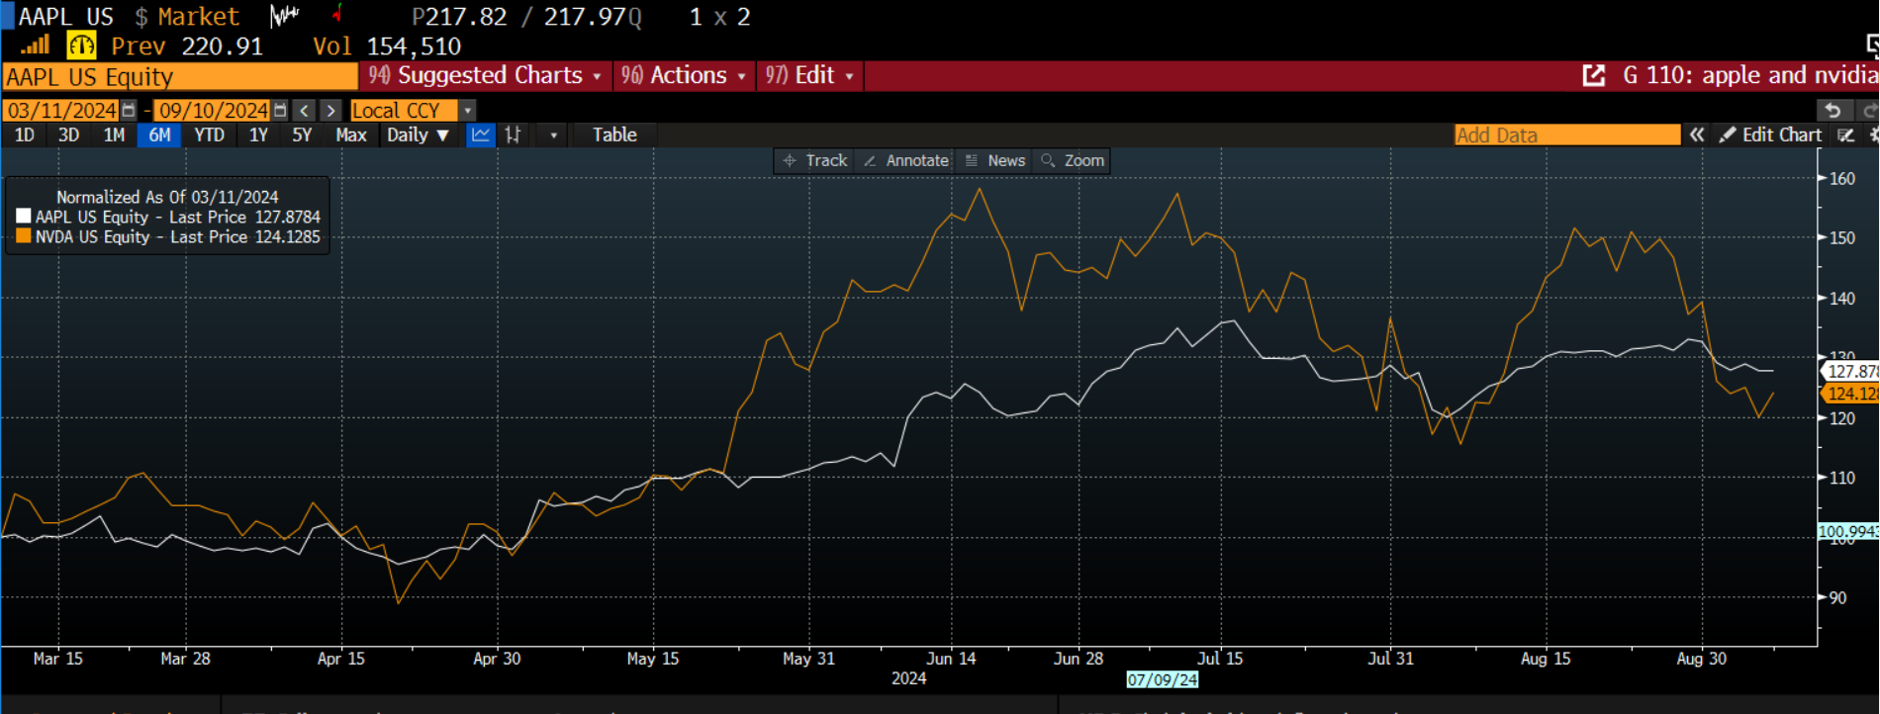Click the undo arrow icon
Screen dimensions: 1880x714
coord(1833,111)
